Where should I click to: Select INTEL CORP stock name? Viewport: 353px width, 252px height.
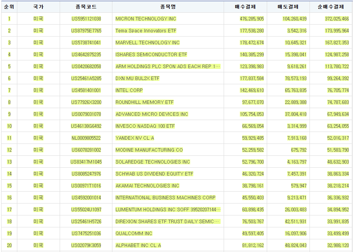(x=129, y=90)
